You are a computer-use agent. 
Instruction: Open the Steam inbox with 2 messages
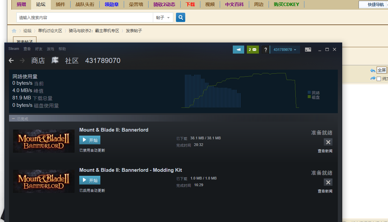pos(253,50)
